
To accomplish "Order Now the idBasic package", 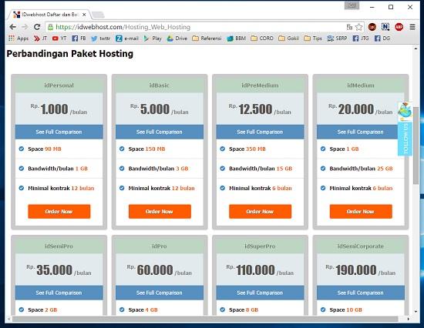I will tap(160, 211).
